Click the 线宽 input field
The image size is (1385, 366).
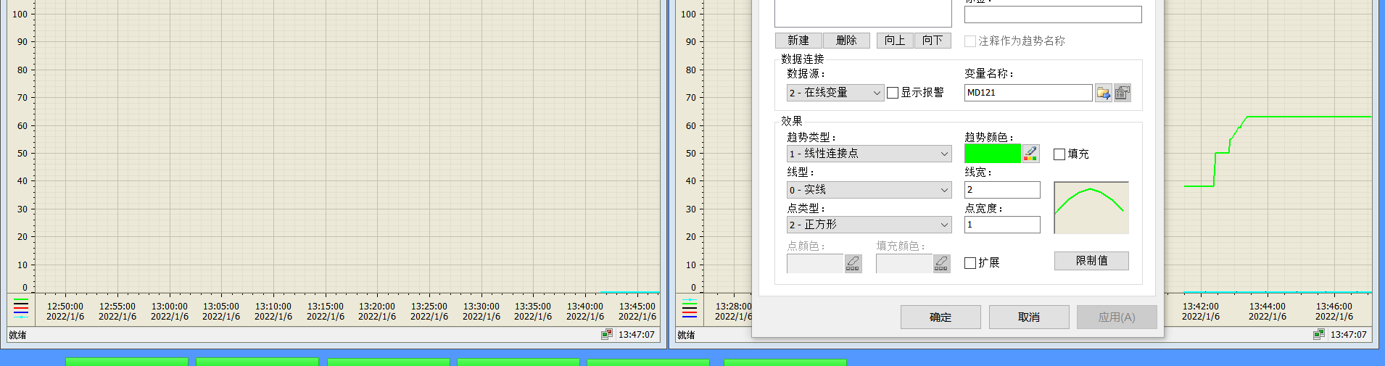tap(1001, 190)
